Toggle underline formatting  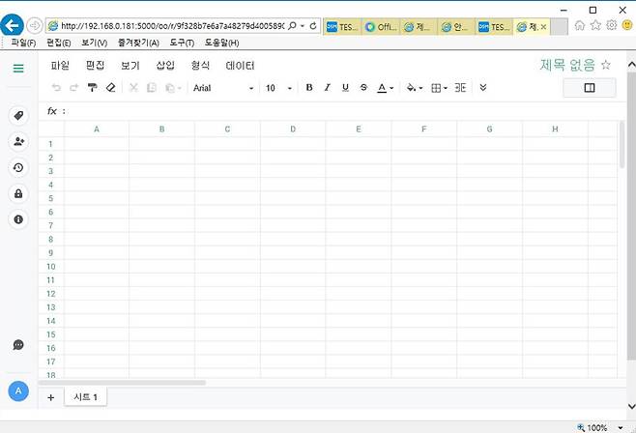(345, 88)
